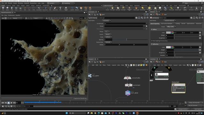
Task: Switch to the Coating tab in material
Action: click(178, 24)
